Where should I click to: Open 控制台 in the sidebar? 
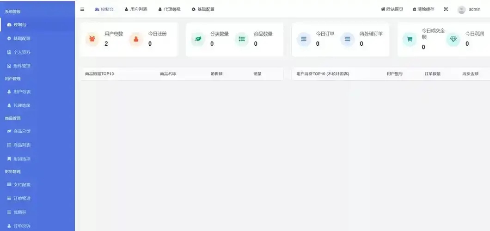coord(37,24)
